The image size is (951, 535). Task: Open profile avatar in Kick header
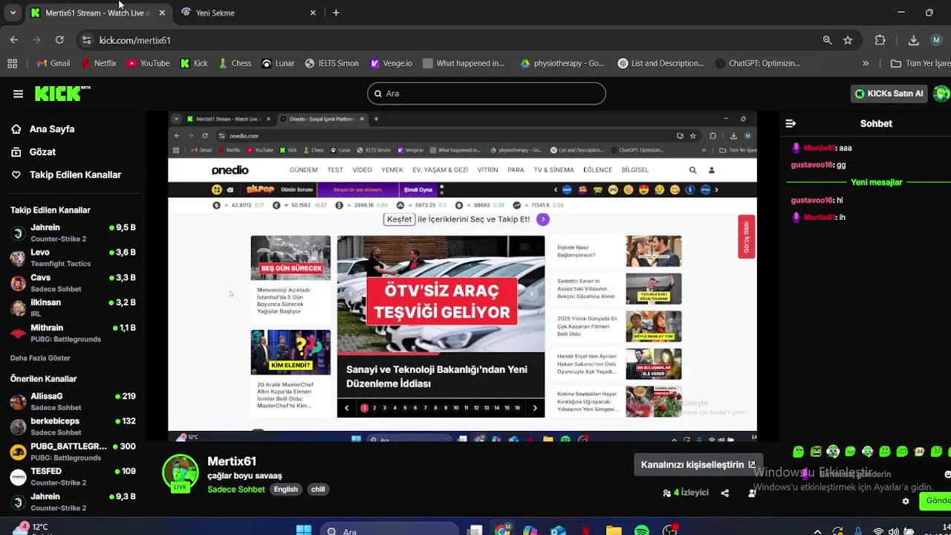[942, 94]
